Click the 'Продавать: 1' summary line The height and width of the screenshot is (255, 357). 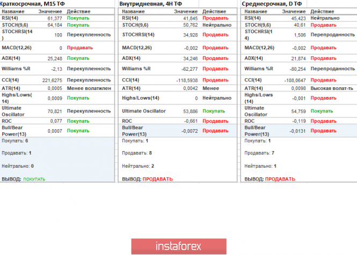pyautogui.click(x=17, y=153)
